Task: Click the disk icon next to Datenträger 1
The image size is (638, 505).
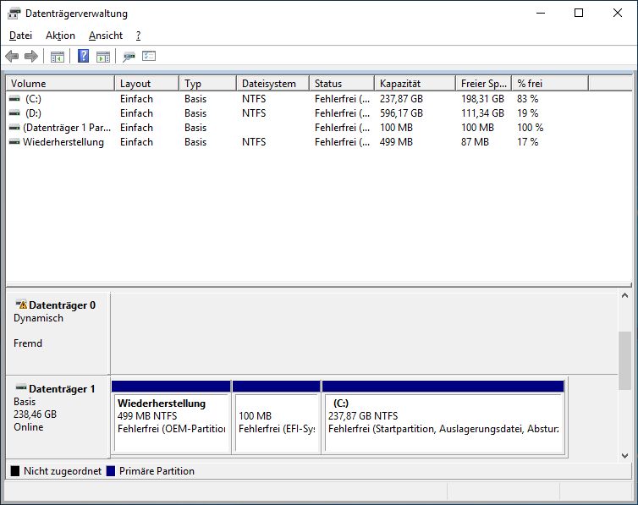Action: tap(21, 387)
